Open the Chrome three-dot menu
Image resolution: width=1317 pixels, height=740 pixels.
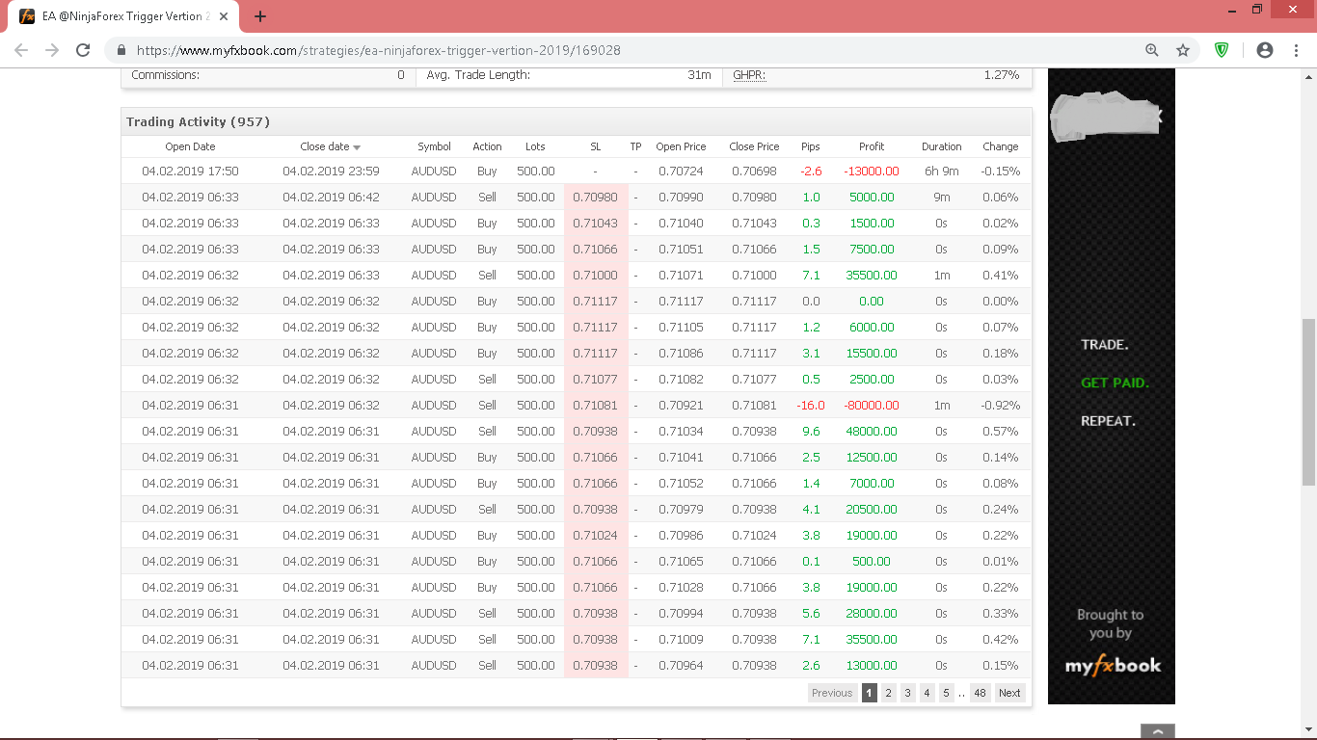click(x=1296, y=50)
